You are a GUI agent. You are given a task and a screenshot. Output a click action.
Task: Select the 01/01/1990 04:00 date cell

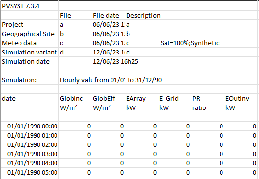pos(30,163)
